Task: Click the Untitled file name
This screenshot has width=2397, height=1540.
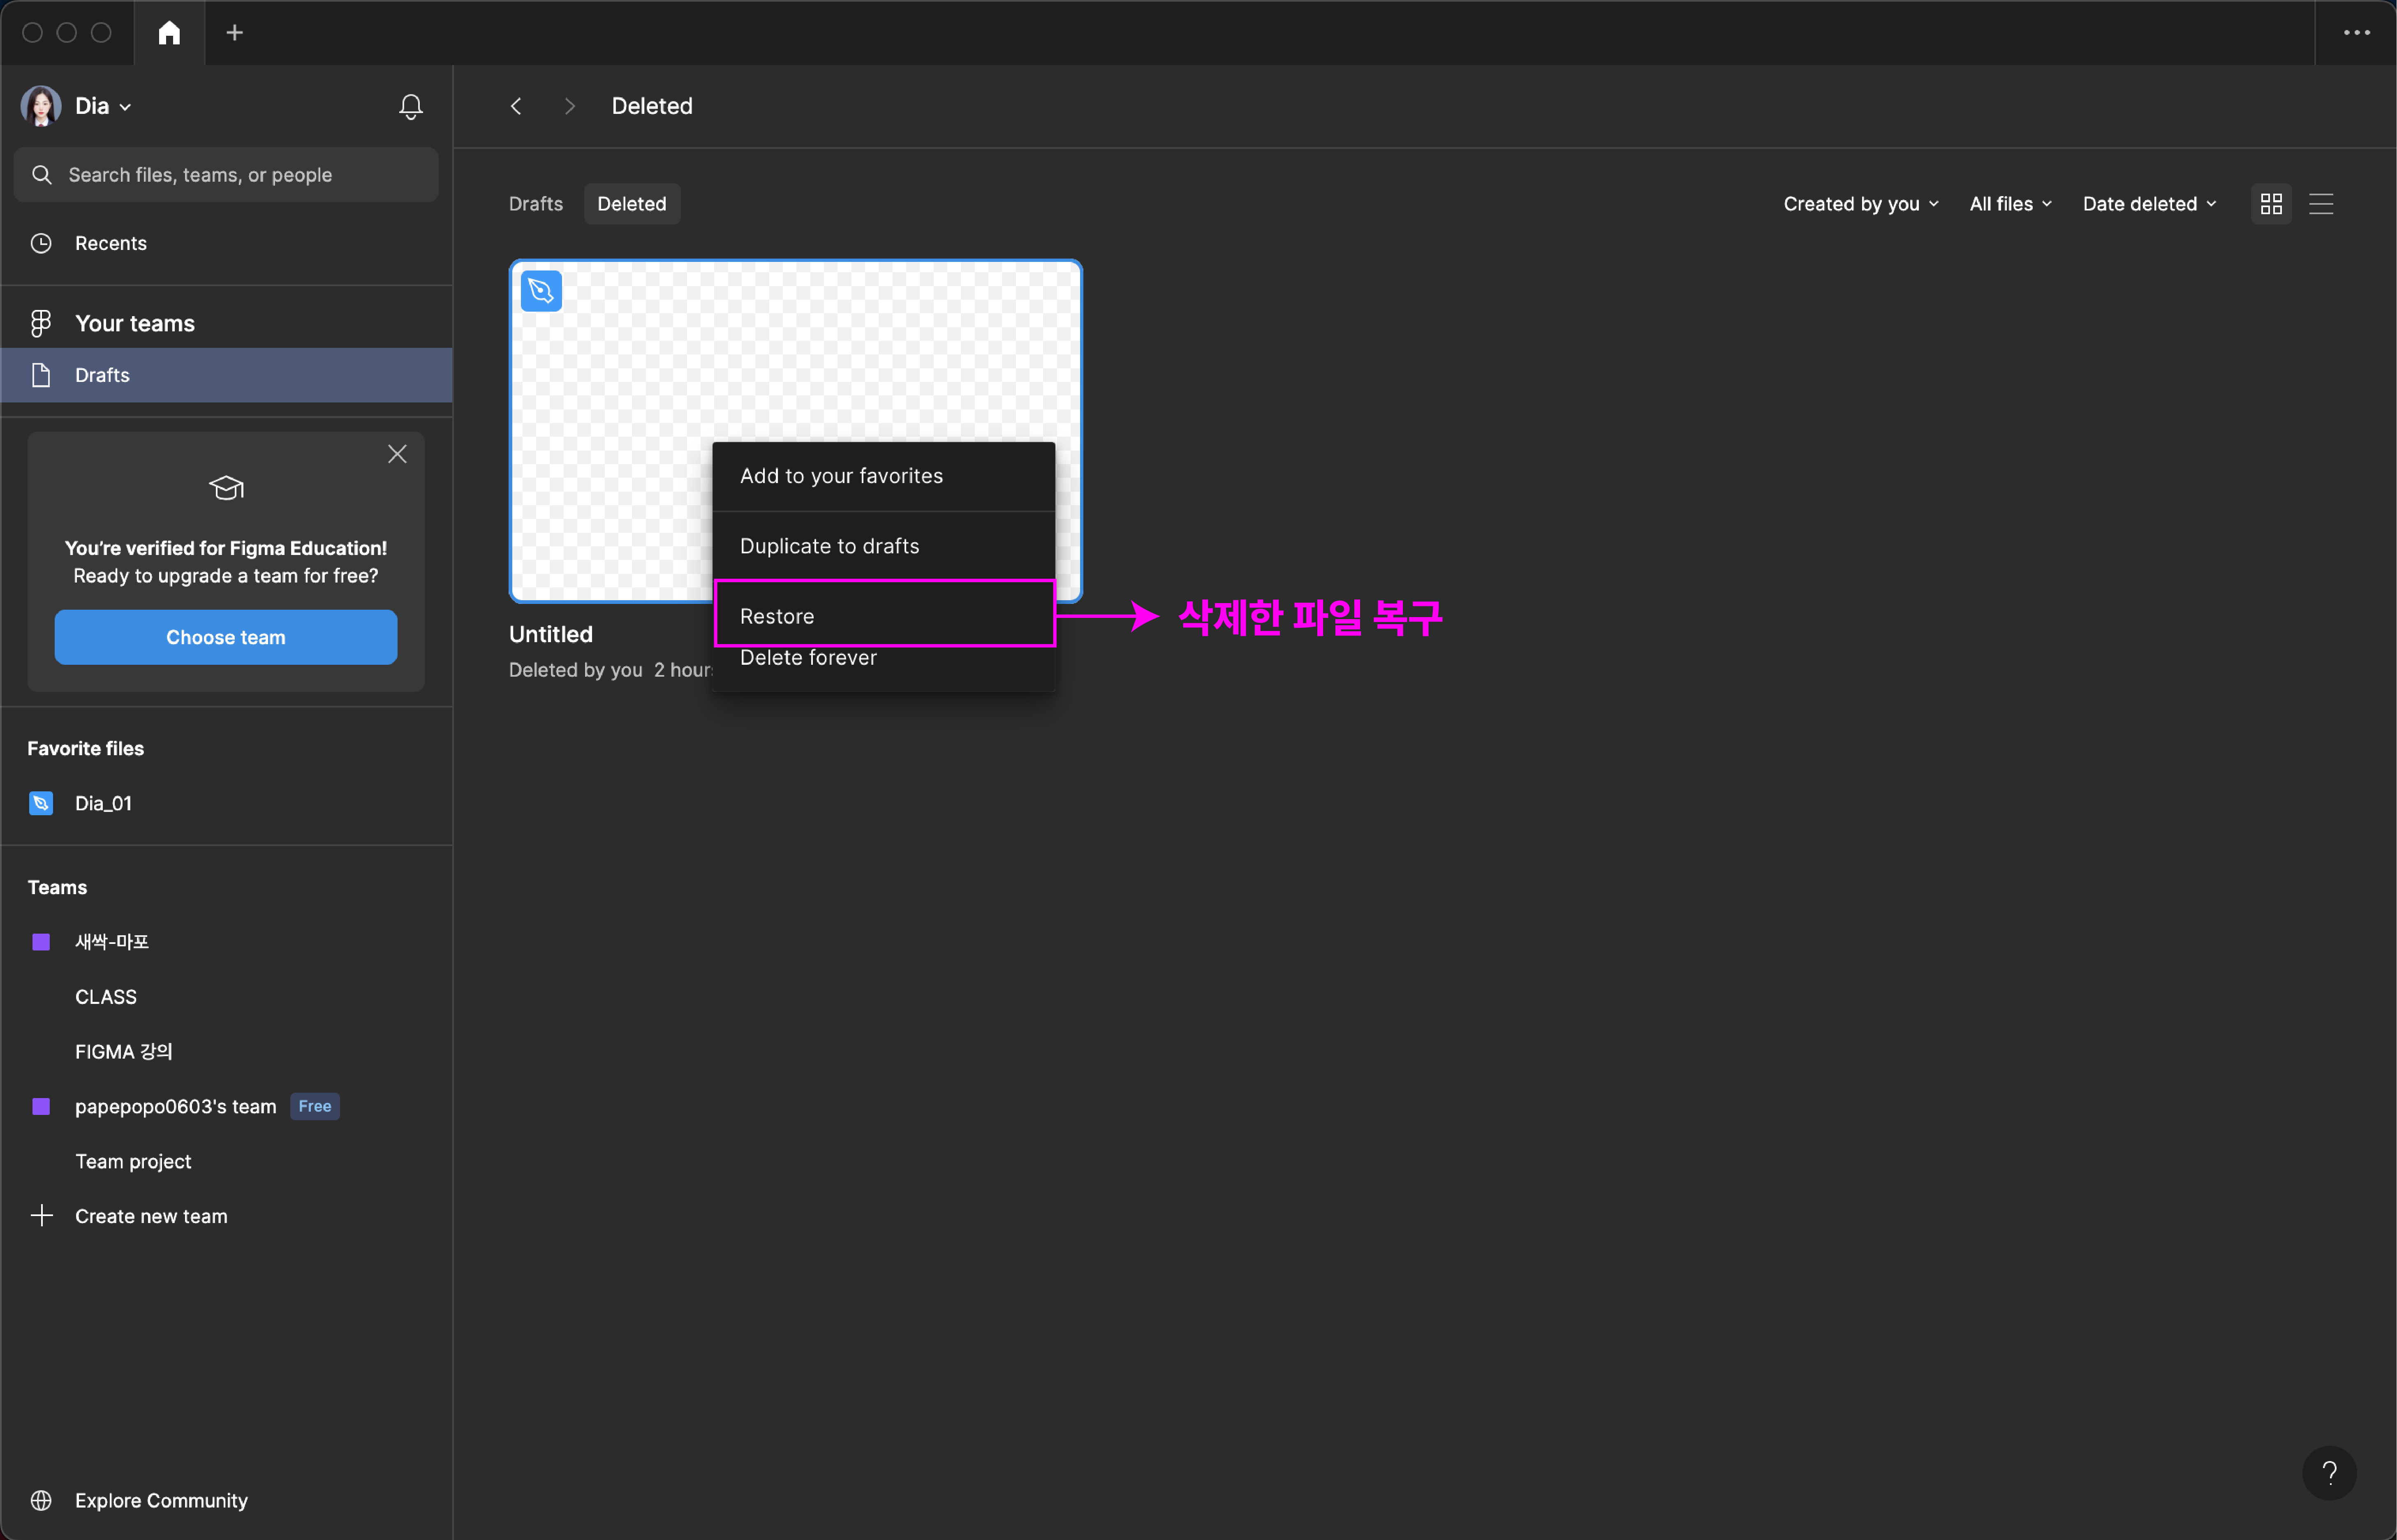Action: pyautogui.click(x=551, y=634)
